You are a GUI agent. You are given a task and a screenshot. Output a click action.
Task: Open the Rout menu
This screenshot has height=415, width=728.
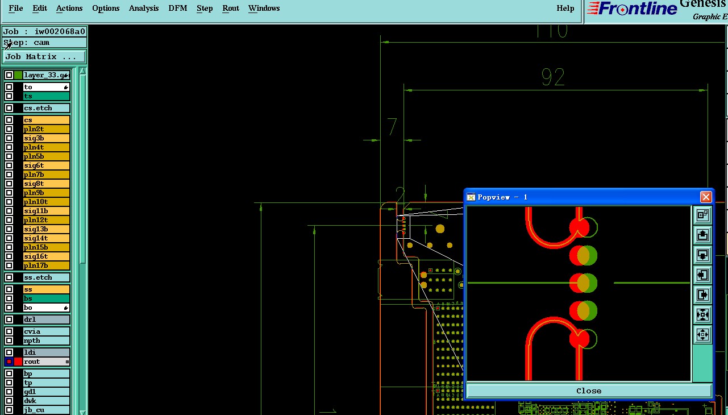click(x=231, y=8)
